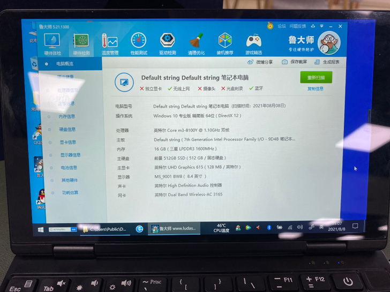Launch 性能测试 performance benchmark

click(139, 44)
